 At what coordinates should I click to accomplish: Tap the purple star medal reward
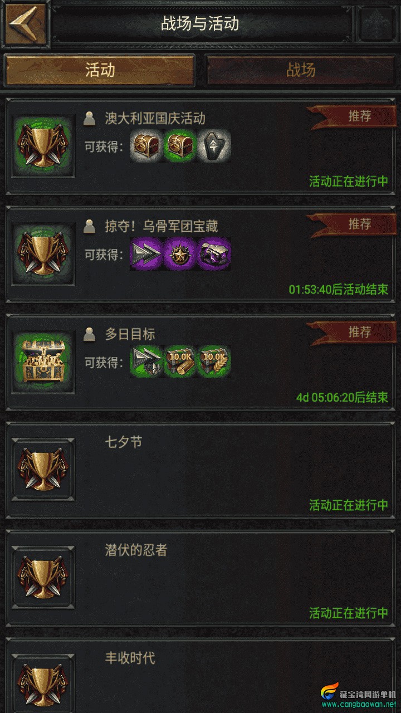click(x=180, y=253)
